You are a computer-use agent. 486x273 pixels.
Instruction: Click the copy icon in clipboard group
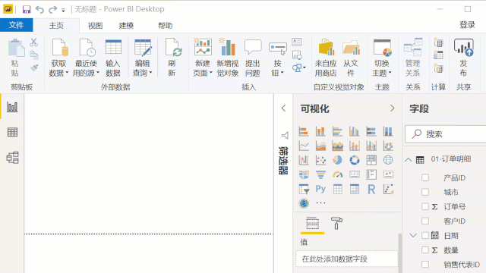(x=34, y=55)
